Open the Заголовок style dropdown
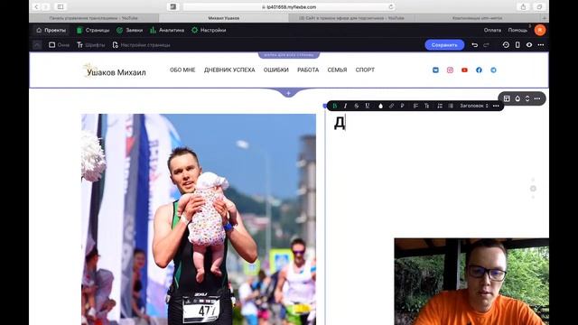This screenshot has width=578, height=325. point(473,106)
